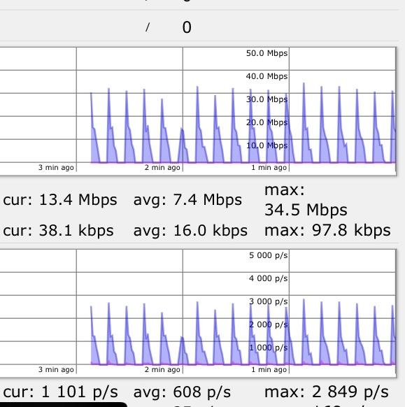Click the avg: 16.0 kbps value
Image resolution: width=405 pixels, height=407 pixels.
coord(190,231)
